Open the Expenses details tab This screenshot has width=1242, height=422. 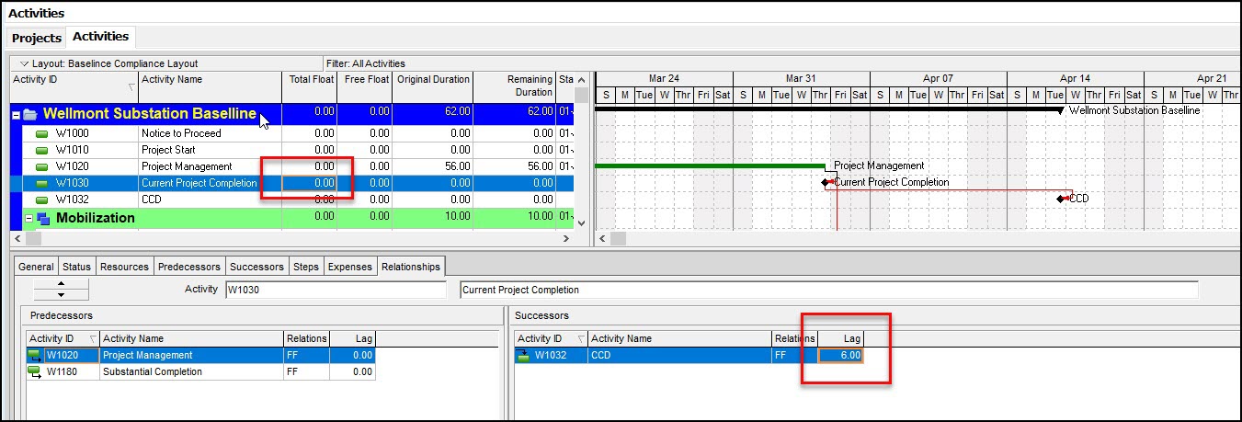click(x=350, y=267)
